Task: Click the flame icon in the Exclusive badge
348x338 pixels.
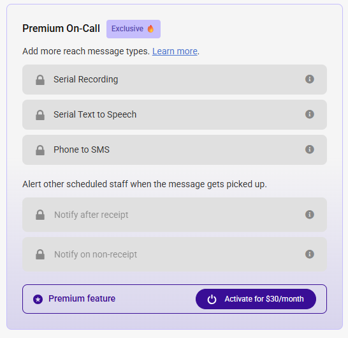Action: point(150,29)
